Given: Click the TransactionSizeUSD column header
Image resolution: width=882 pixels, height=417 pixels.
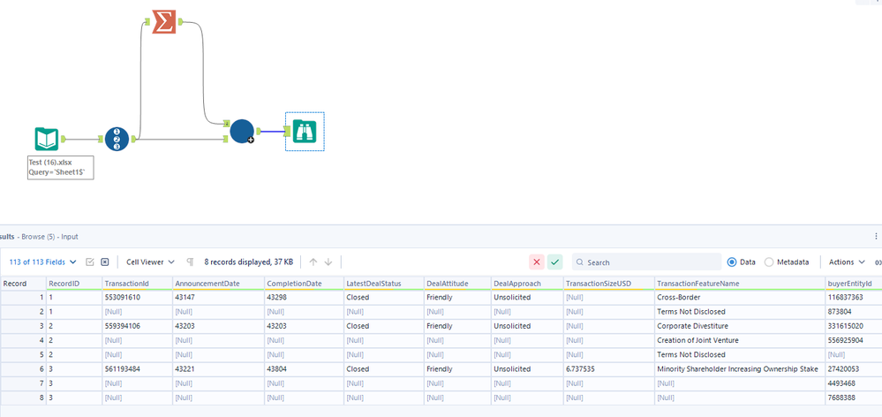Looking at the screenshot, I should [608, 283].
